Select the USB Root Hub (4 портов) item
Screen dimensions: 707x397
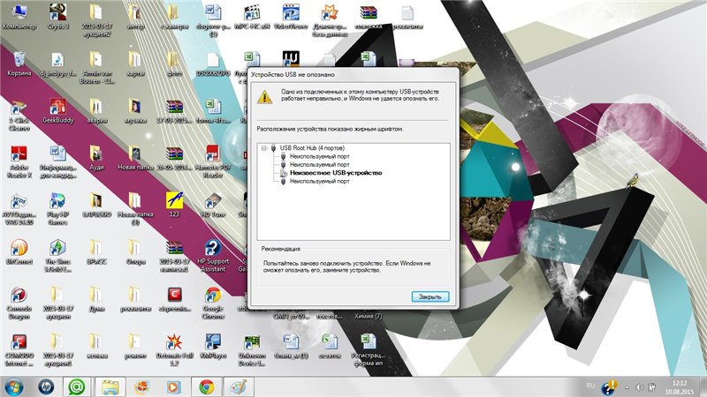[312, 147]
